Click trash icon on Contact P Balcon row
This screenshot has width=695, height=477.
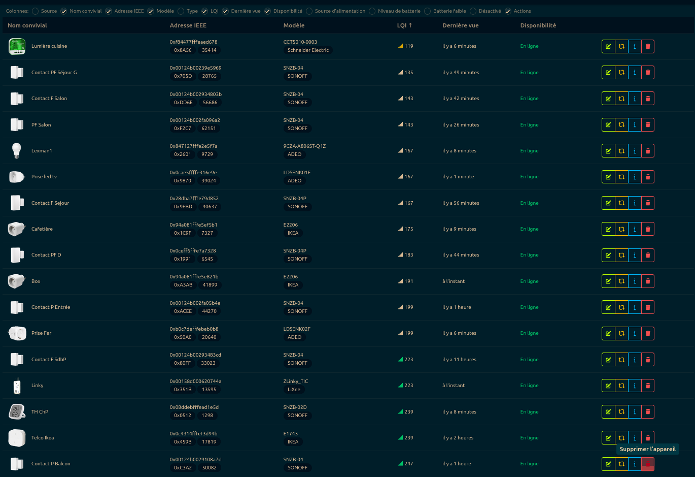click(x=648, y=464)
